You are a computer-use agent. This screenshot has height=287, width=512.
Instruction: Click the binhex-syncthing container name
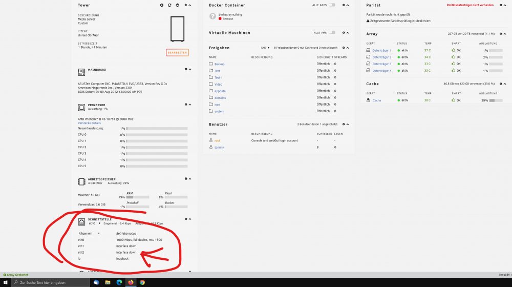[230, 15]
